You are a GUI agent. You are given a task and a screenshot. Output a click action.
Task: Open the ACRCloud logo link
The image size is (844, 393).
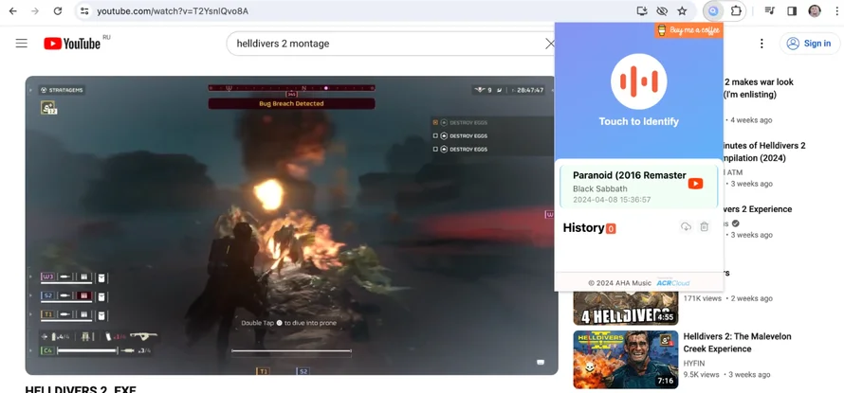[x=673, y=282]
